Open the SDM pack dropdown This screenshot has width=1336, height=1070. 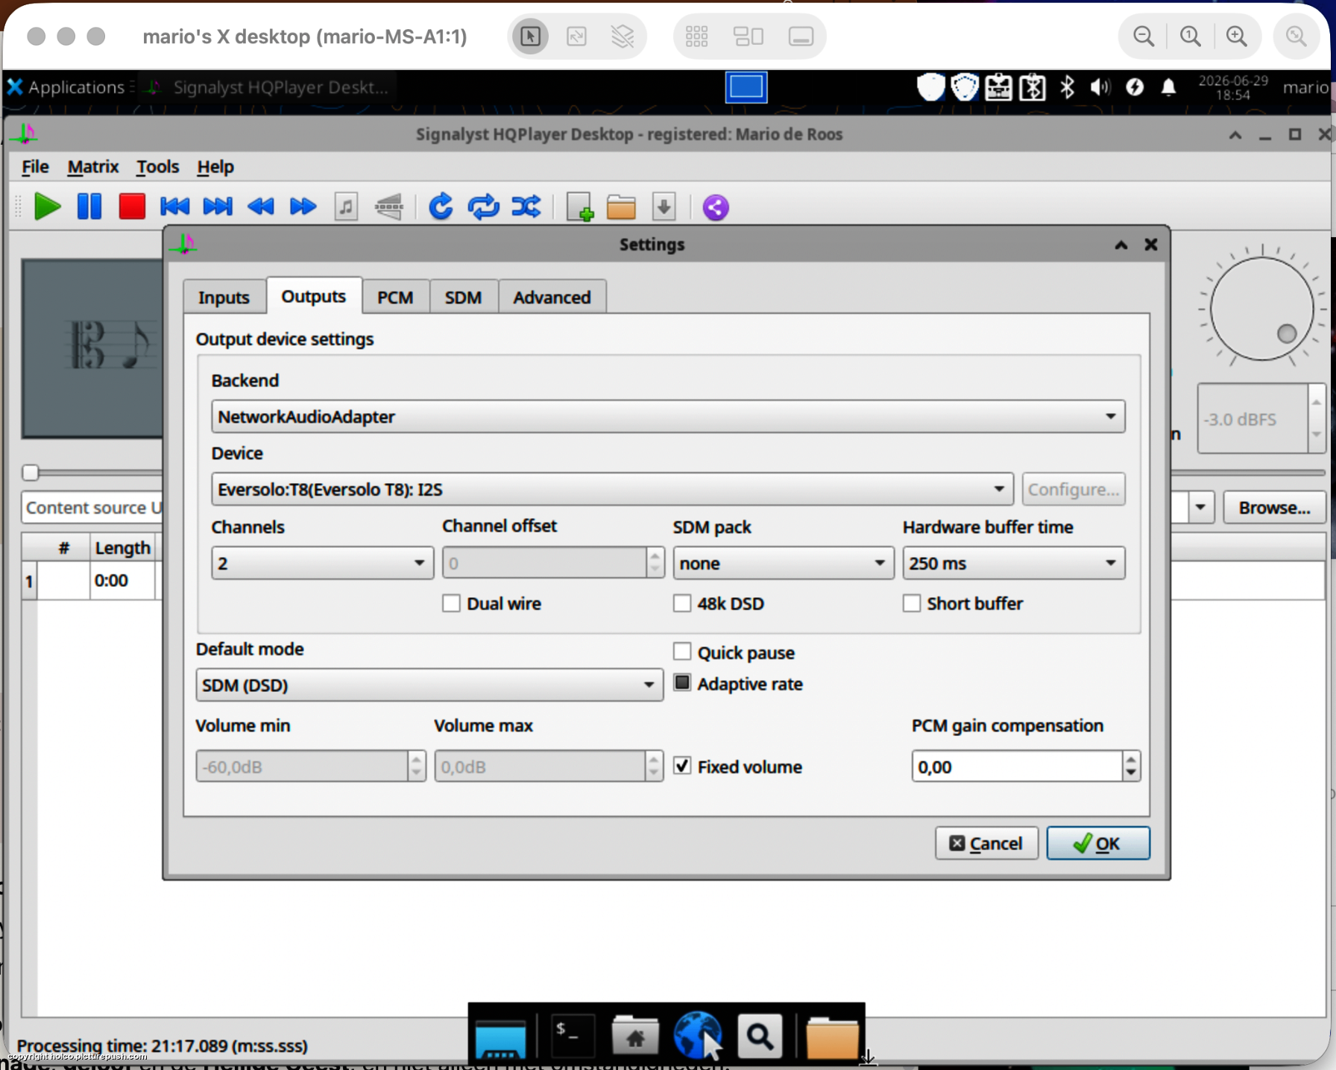click(783, 563)
